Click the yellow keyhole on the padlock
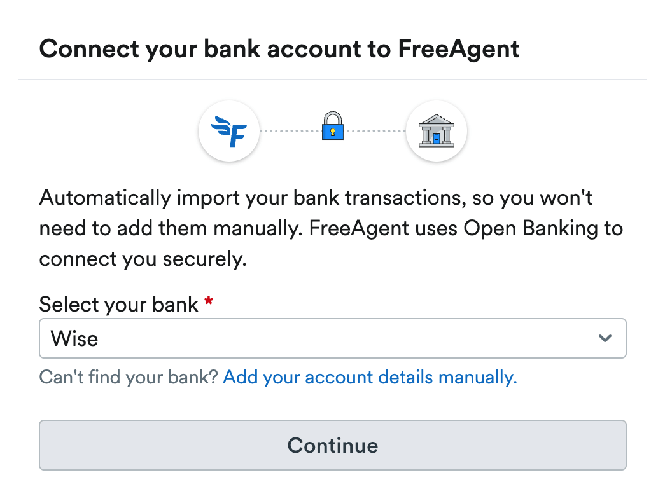This screenshot has height=496, width=658. [332, 132]
